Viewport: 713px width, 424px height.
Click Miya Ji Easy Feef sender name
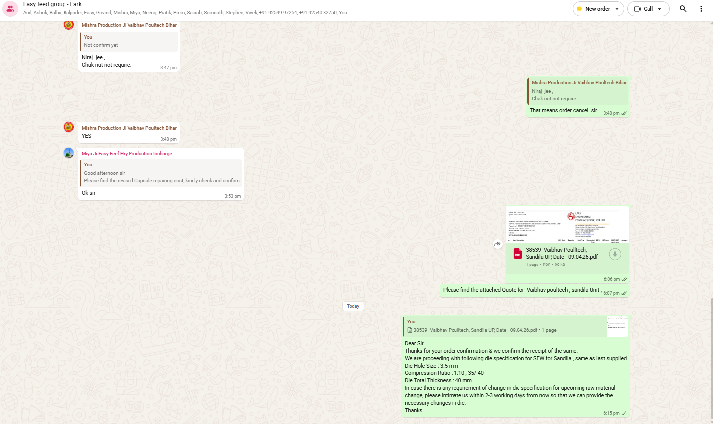pos(127,154)
